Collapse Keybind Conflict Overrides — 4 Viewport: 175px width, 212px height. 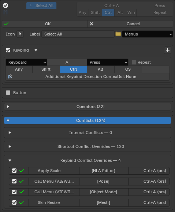point(87,160)
